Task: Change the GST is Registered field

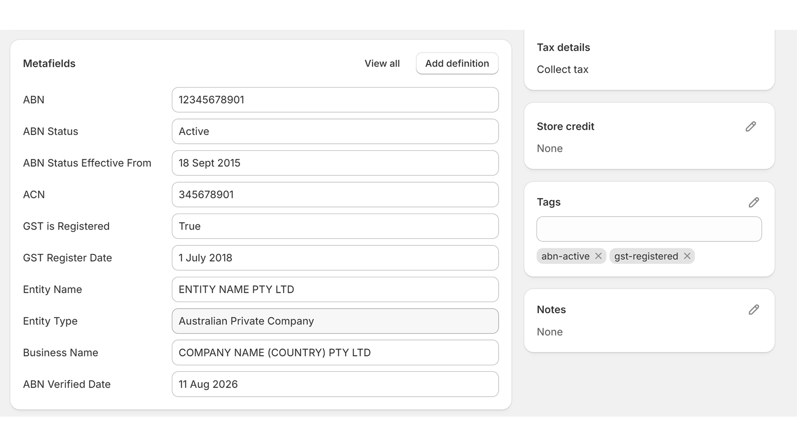Action: pos(335,226)
